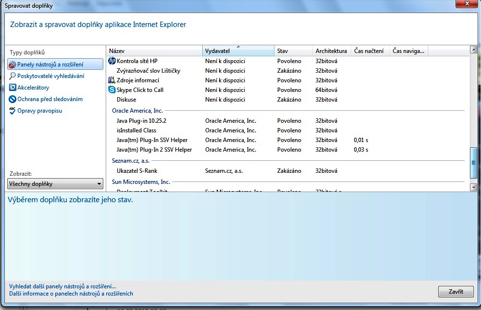This screenshot has height=310, width=481.
Task: Click the HP icon beside Kontrola sítě HP
Action: [x=112, y=61]
